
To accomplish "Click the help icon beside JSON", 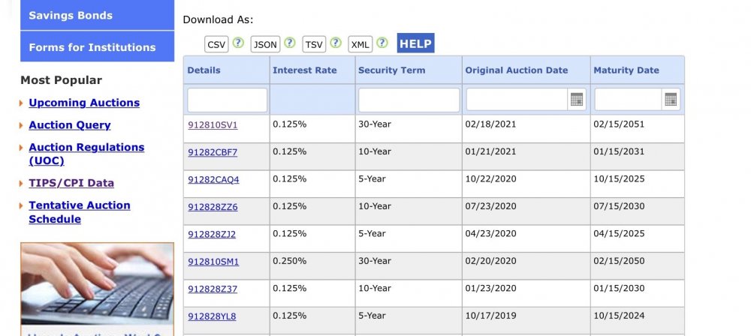I will [x=290, y=43].
